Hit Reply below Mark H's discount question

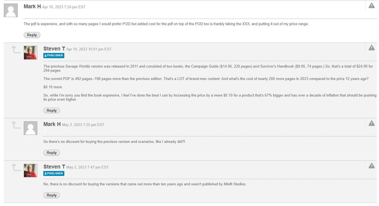point(52,153)
